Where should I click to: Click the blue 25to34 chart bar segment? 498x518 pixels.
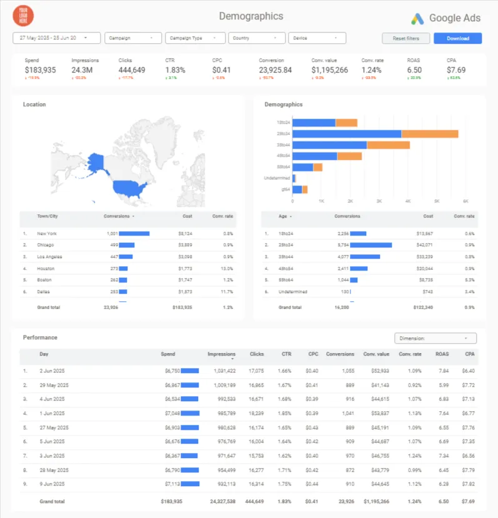pos(347,134)
